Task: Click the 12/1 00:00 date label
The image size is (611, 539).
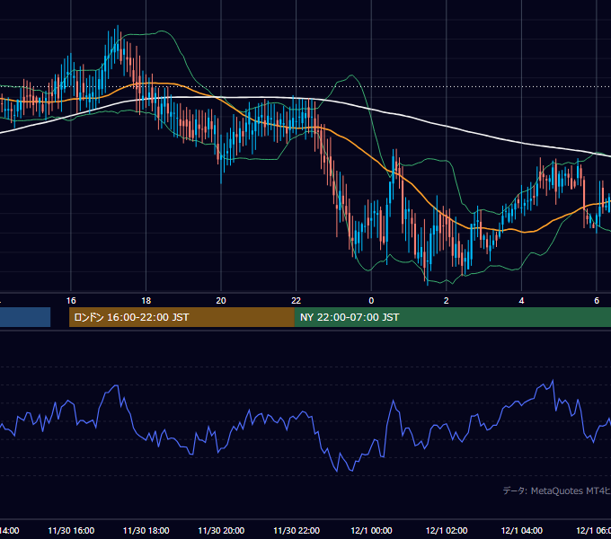Action: tap(371, 531)
